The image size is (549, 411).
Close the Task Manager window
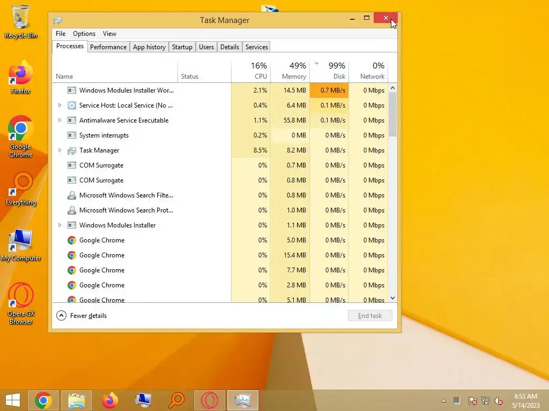click(385, 18)
